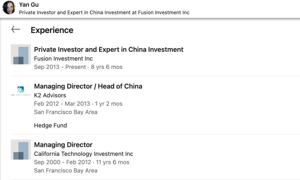Click the header headline about Fusion Investment
This screenshot has width=300, height=180.
(104, 12)
